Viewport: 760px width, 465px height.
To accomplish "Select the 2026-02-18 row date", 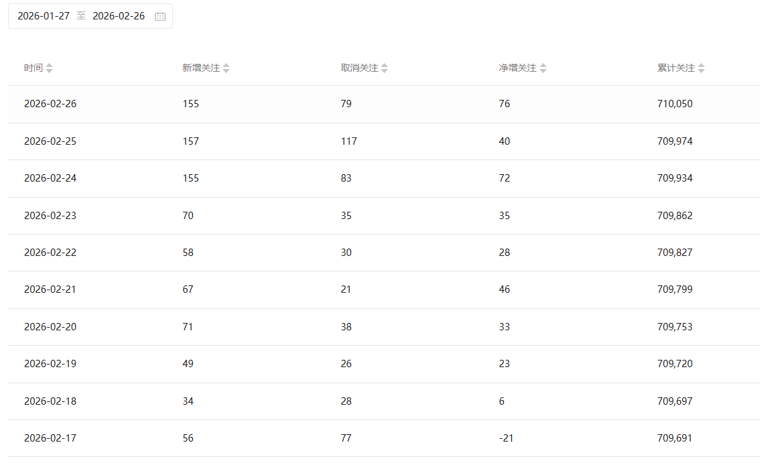I will 50,401.
